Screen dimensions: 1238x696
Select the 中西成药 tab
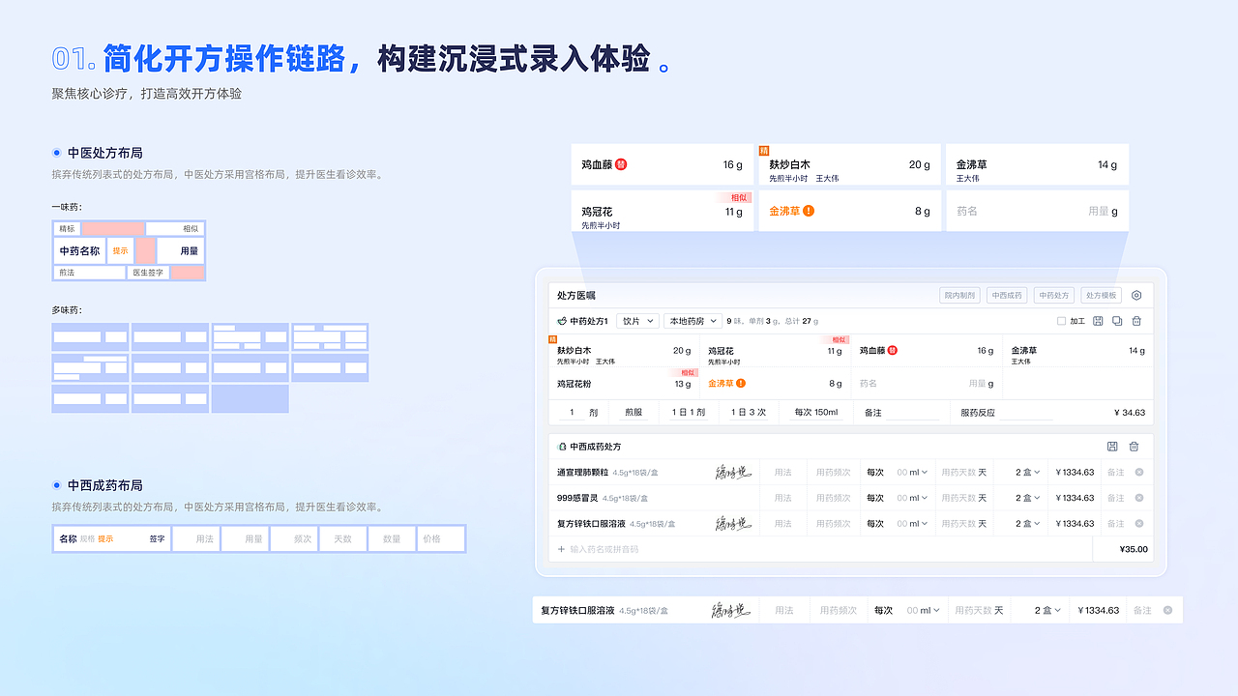tap(1008, 295)
